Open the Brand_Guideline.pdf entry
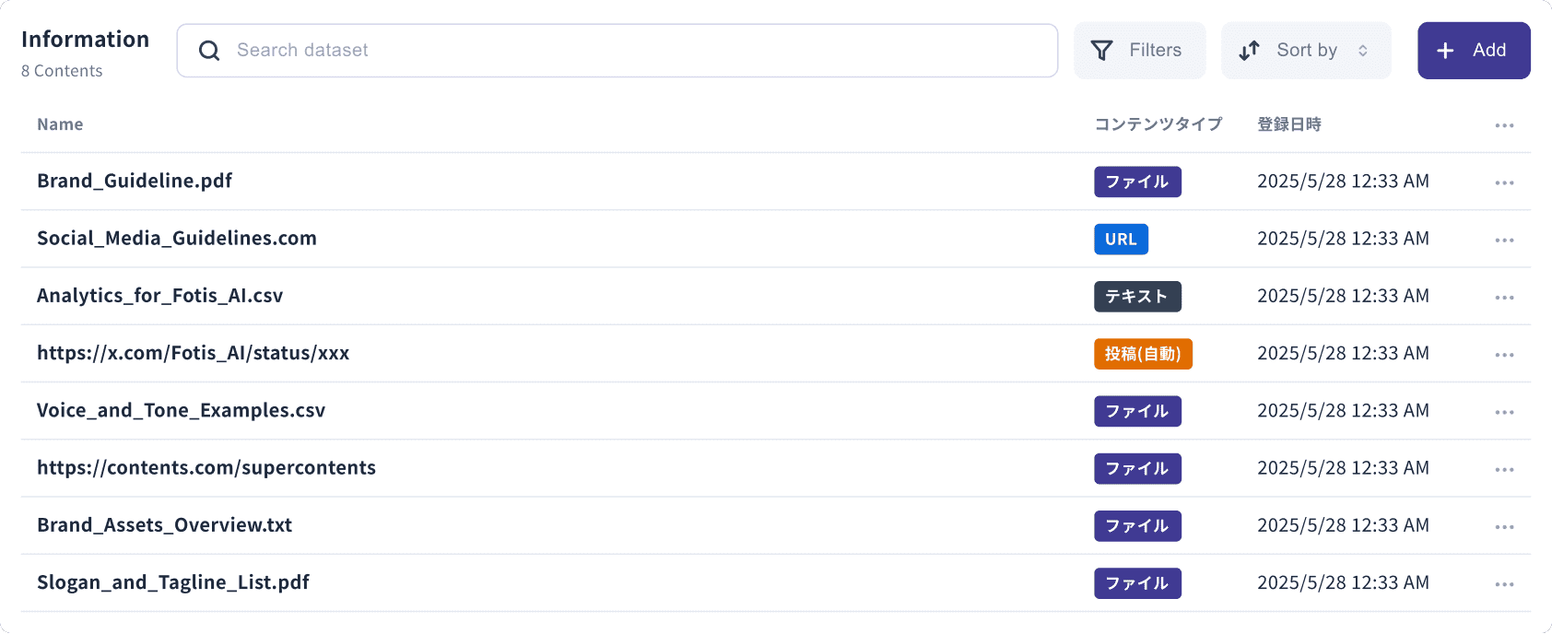 [135, 181]
